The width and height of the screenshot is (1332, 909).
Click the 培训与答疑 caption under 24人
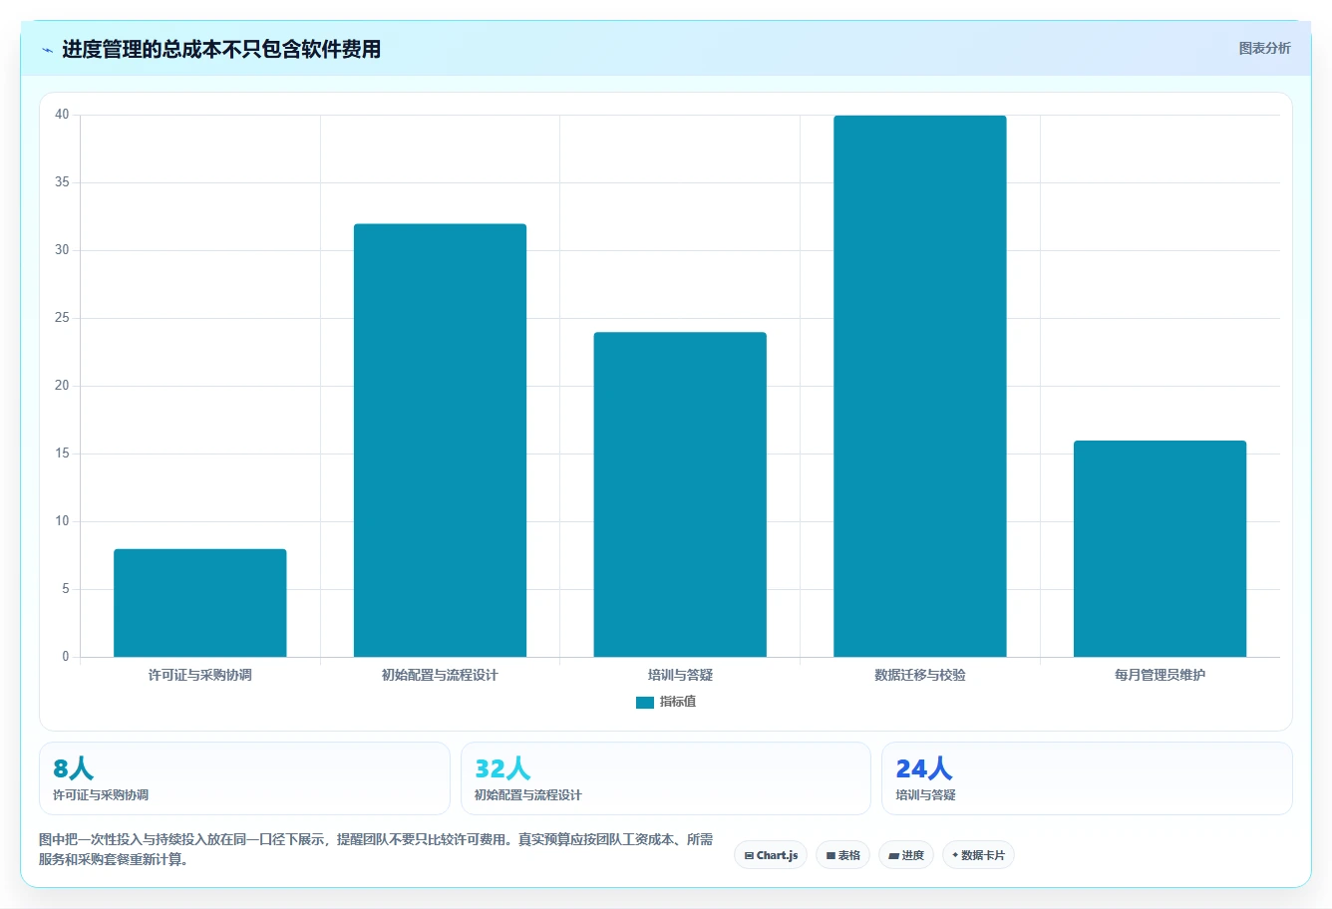pyautogui.click(x=926, y=795)
